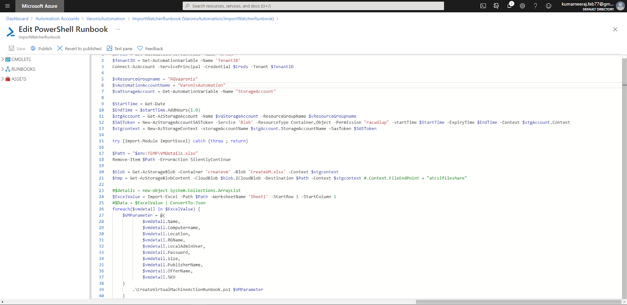This screenshot has height=305, width=627.
Task: View notifications bell icon
Action: click(x=509, y=6)
